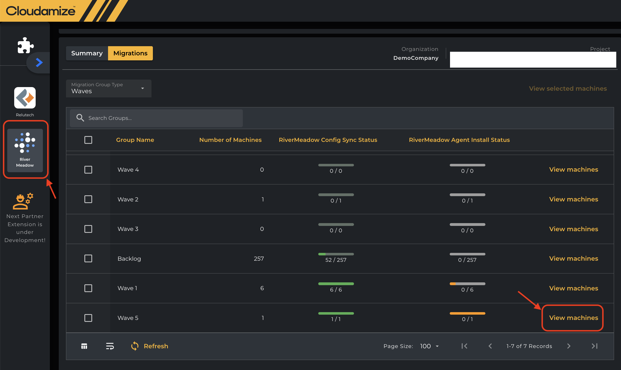Image resolution: width=621 pixels, height=370 pixels.
Task: Check the Wave 4 row checkbox
Action: tap(88, 170)
